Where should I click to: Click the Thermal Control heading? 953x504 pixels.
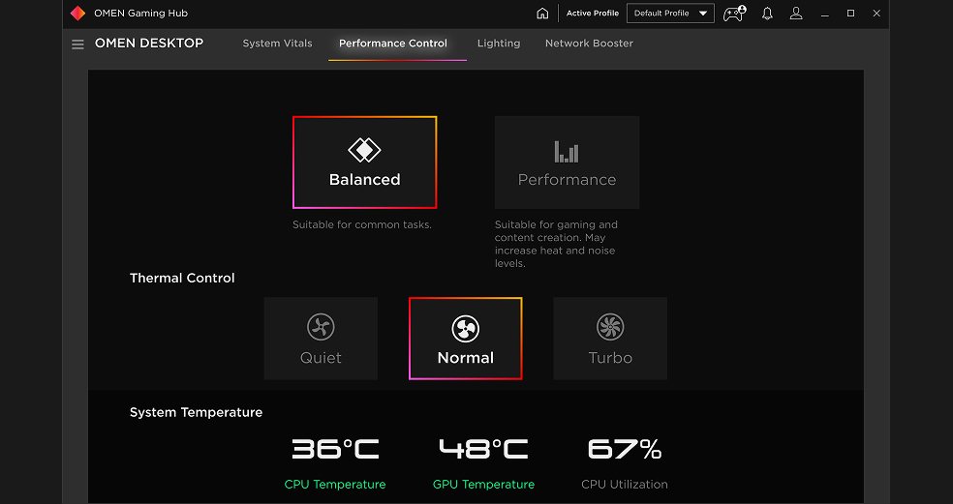(x=182, y=278)
